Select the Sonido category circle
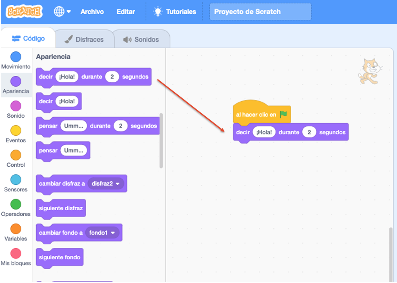Screen dimensions: 397x283 click(16, 106)
